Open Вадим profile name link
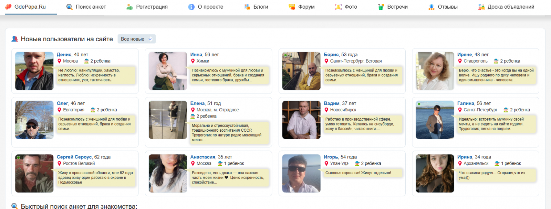 click(332, 103)
